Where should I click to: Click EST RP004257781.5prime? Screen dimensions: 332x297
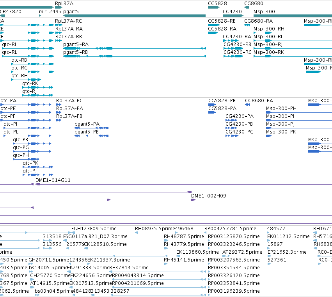pyautogui.click(x=230, y=229)
